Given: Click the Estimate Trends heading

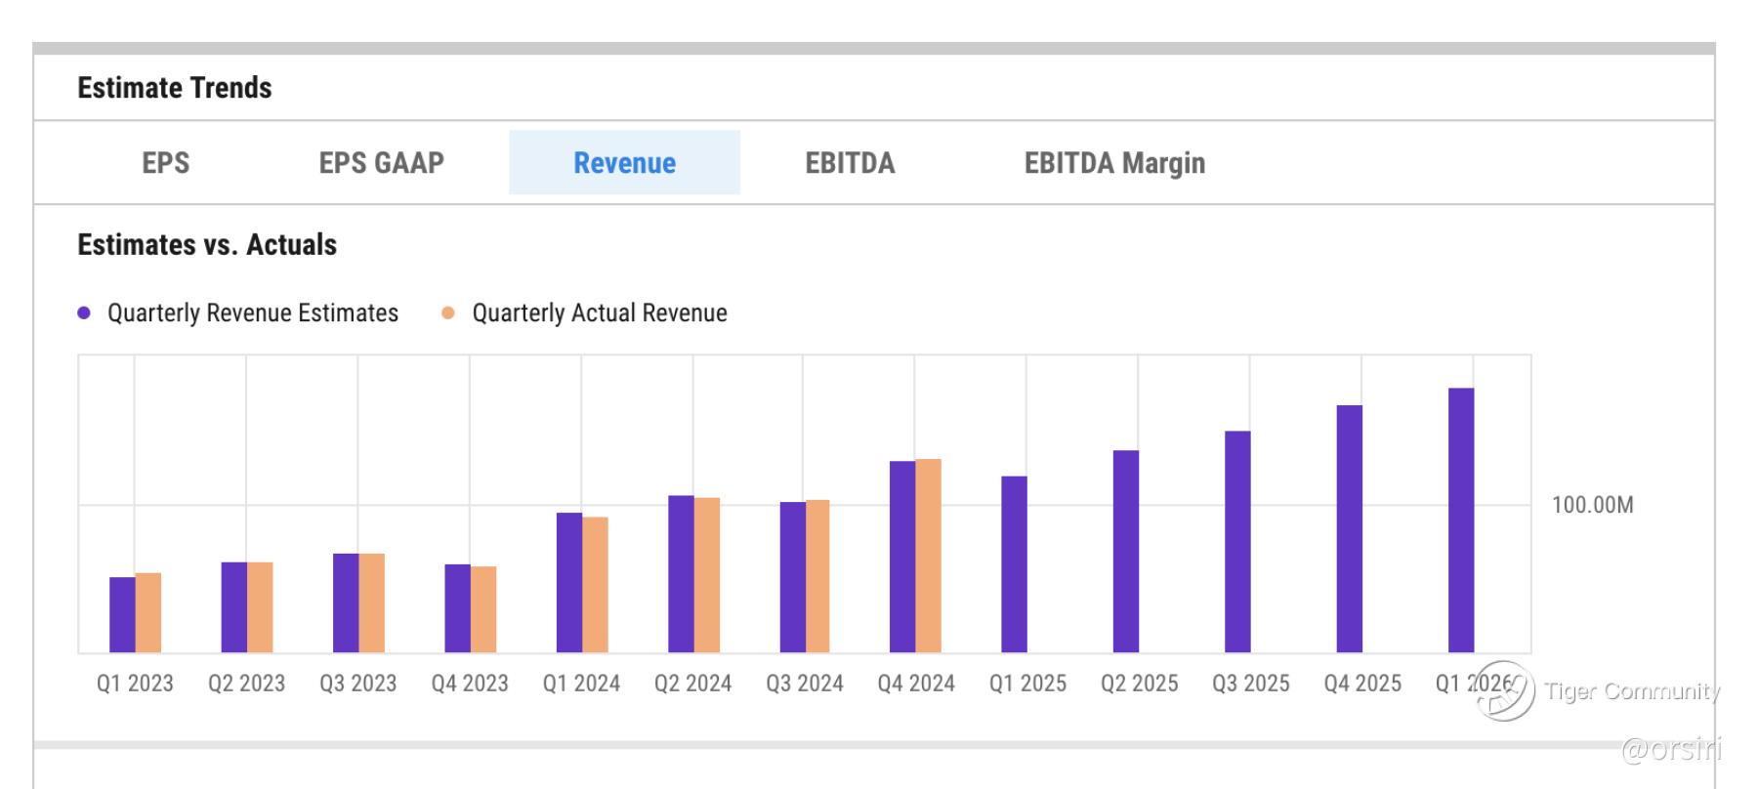Looking at the screenshot, I should click(x=175, y=88).
